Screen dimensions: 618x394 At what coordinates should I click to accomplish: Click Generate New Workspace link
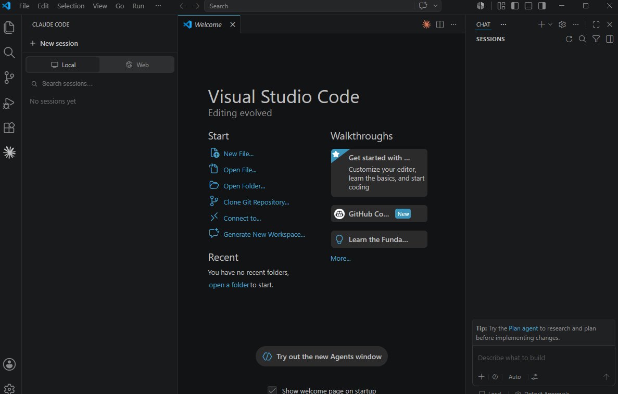click(264, 234)
